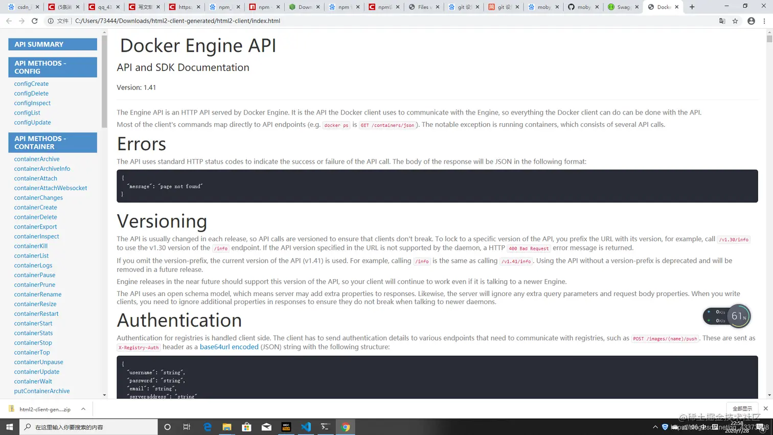
Task: Open the configCreate method link
Action: (31, 84)
